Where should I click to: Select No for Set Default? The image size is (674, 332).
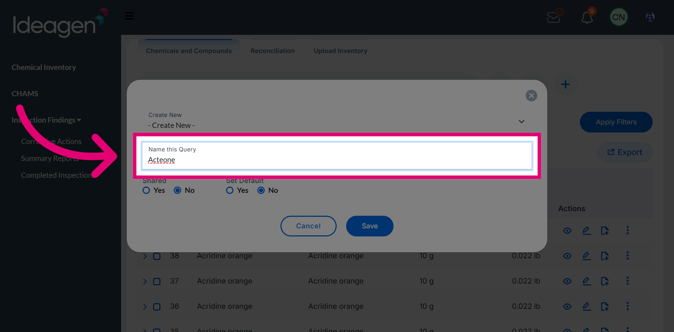point(261,190)
